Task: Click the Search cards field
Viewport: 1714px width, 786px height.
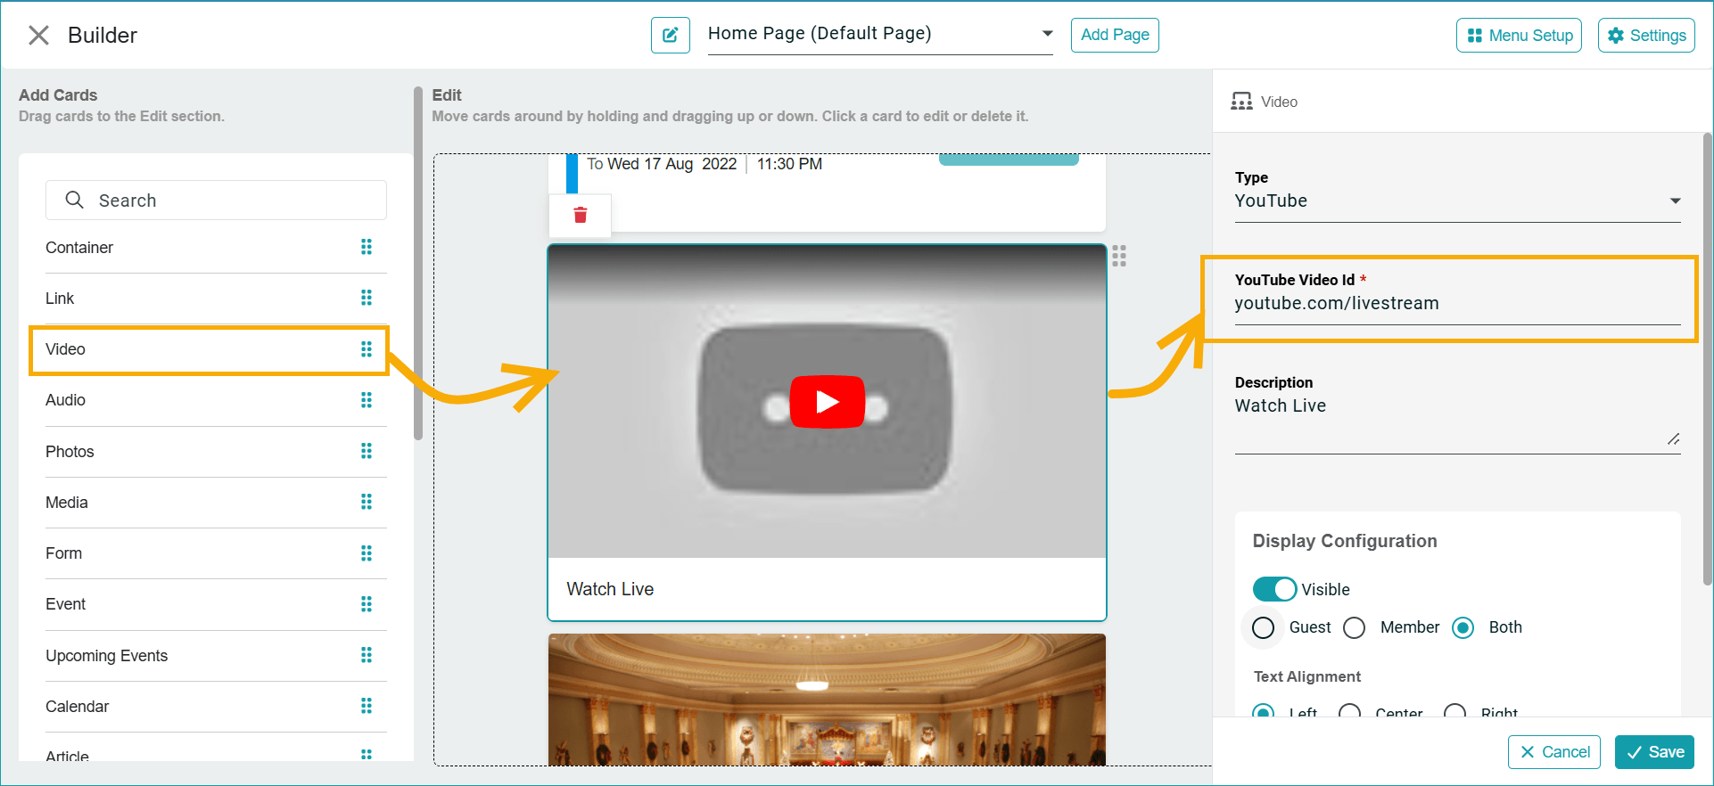Action: click(216, 201)
